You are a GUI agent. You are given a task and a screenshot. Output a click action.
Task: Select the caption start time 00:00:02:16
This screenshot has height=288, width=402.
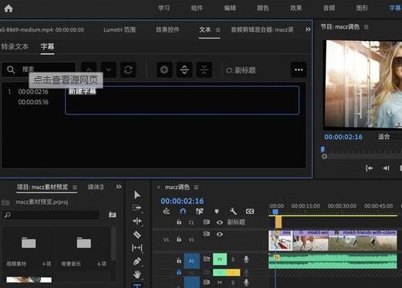(x=33, y=92)
